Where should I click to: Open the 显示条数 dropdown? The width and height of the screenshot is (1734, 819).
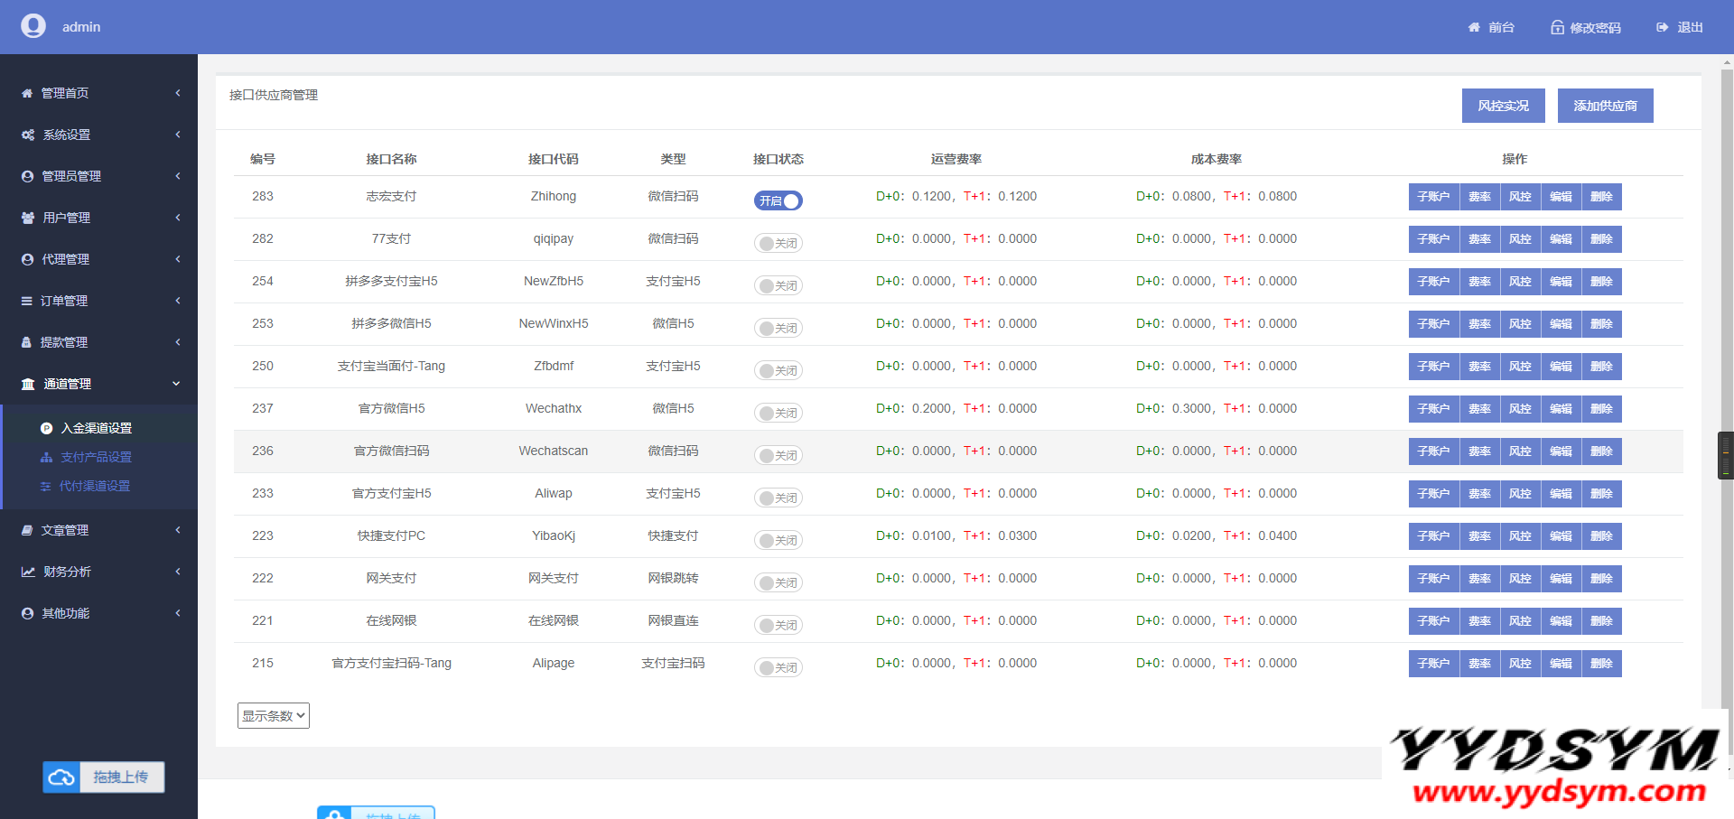pos(273,716)
